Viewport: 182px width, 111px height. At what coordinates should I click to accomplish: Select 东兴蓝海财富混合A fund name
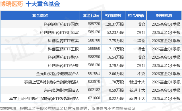point(61,90)
